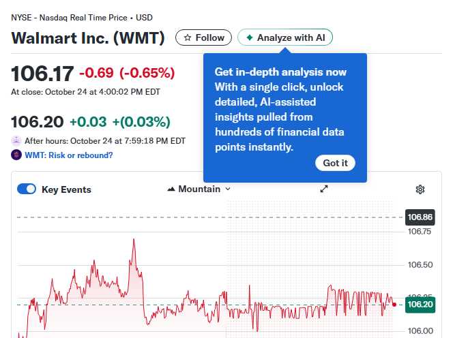Click the red dot at chart line end
The image size is (453, 338).
[394, 305]
